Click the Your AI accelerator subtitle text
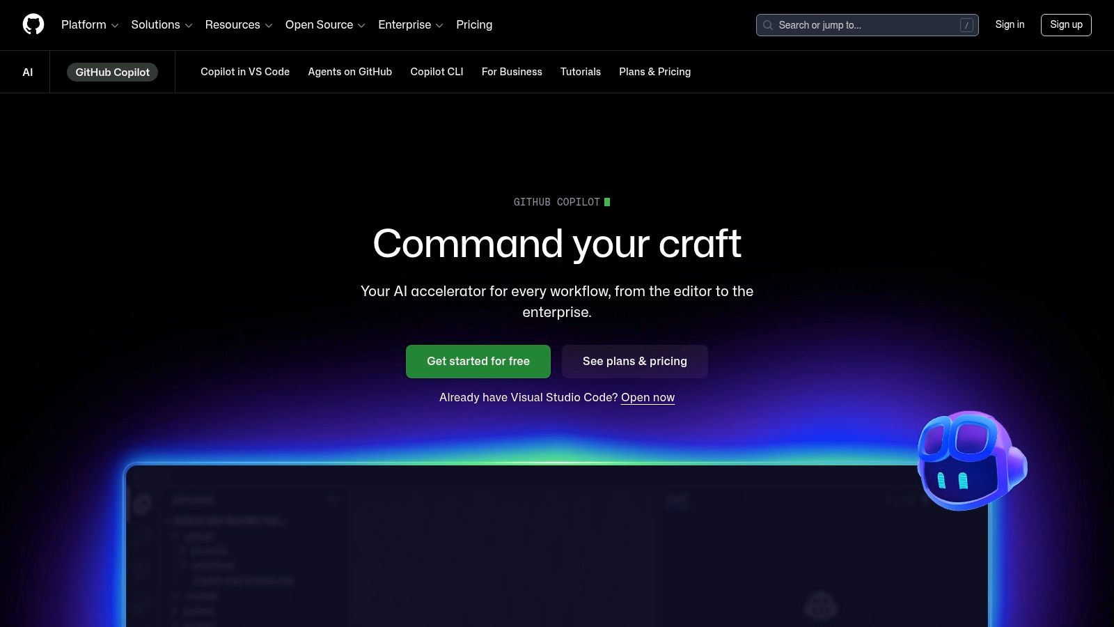The image size is (1114, 627). tap(557, 302)
